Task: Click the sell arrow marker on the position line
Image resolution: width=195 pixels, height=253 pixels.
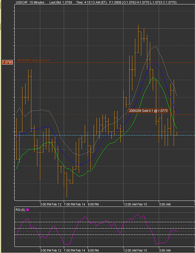Action: click(x=174, y=112)
